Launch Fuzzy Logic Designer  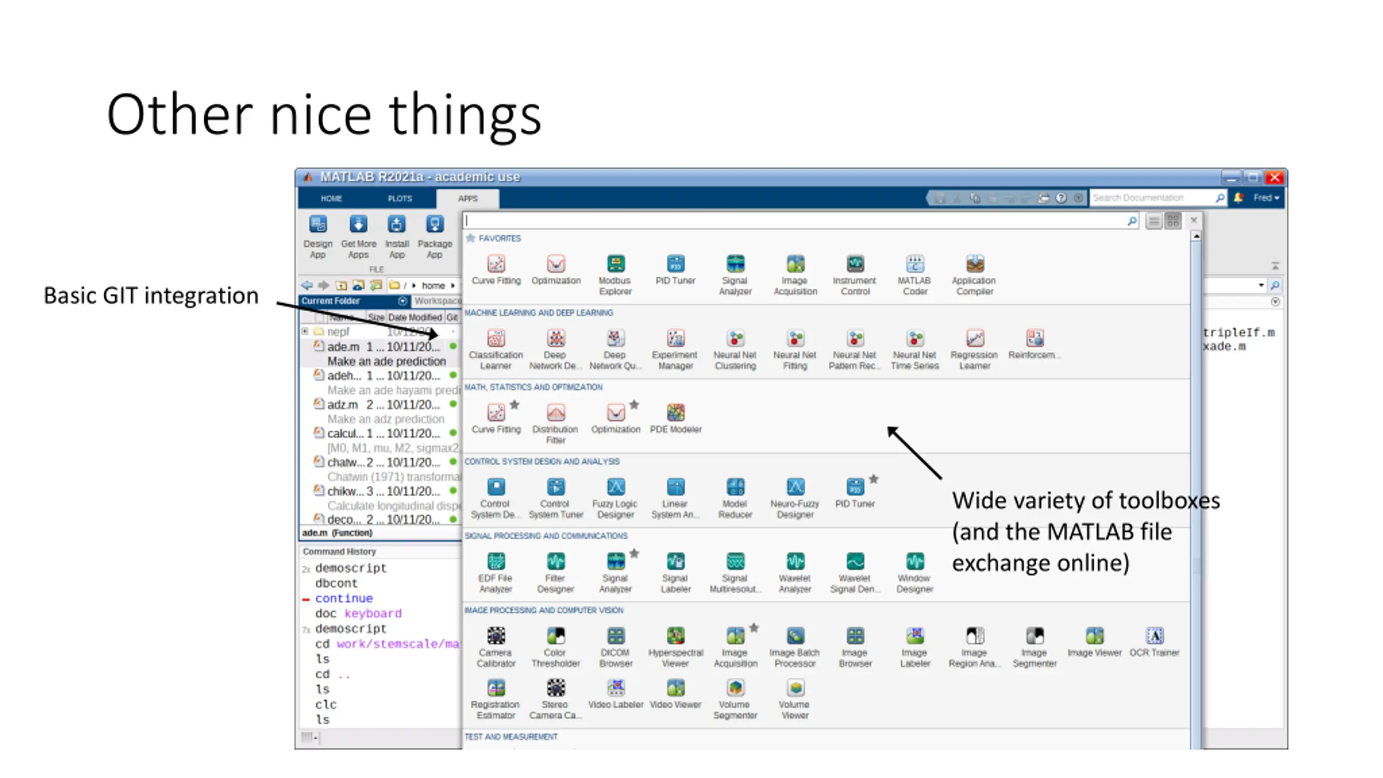pyautogui.click(x=615, y=487)
